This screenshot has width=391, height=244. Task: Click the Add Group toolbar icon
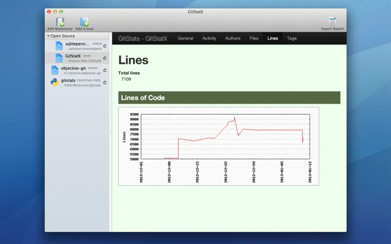click(x=84, y=22)
